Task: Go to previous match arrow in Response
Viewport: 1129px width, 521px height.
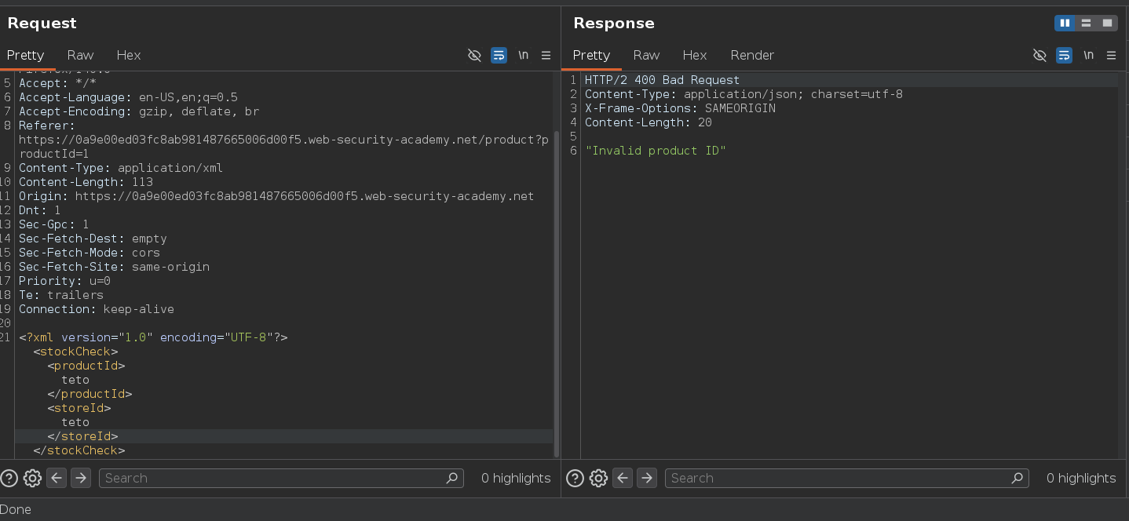Action: point(623,478)
